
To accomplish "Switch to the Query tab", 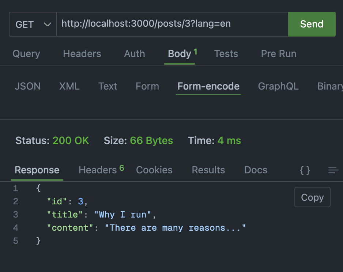I will pyautogui.click(x=26, y=54).
